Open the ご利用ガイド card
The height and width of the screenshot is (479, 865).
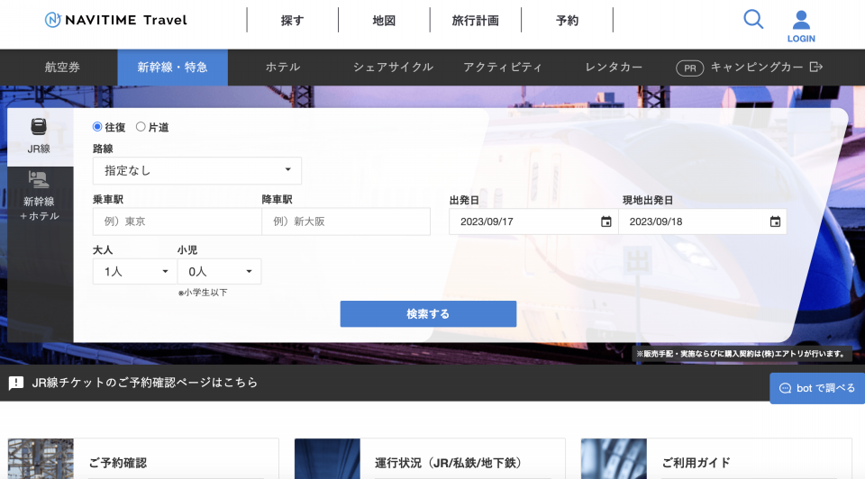click(716, 458)
